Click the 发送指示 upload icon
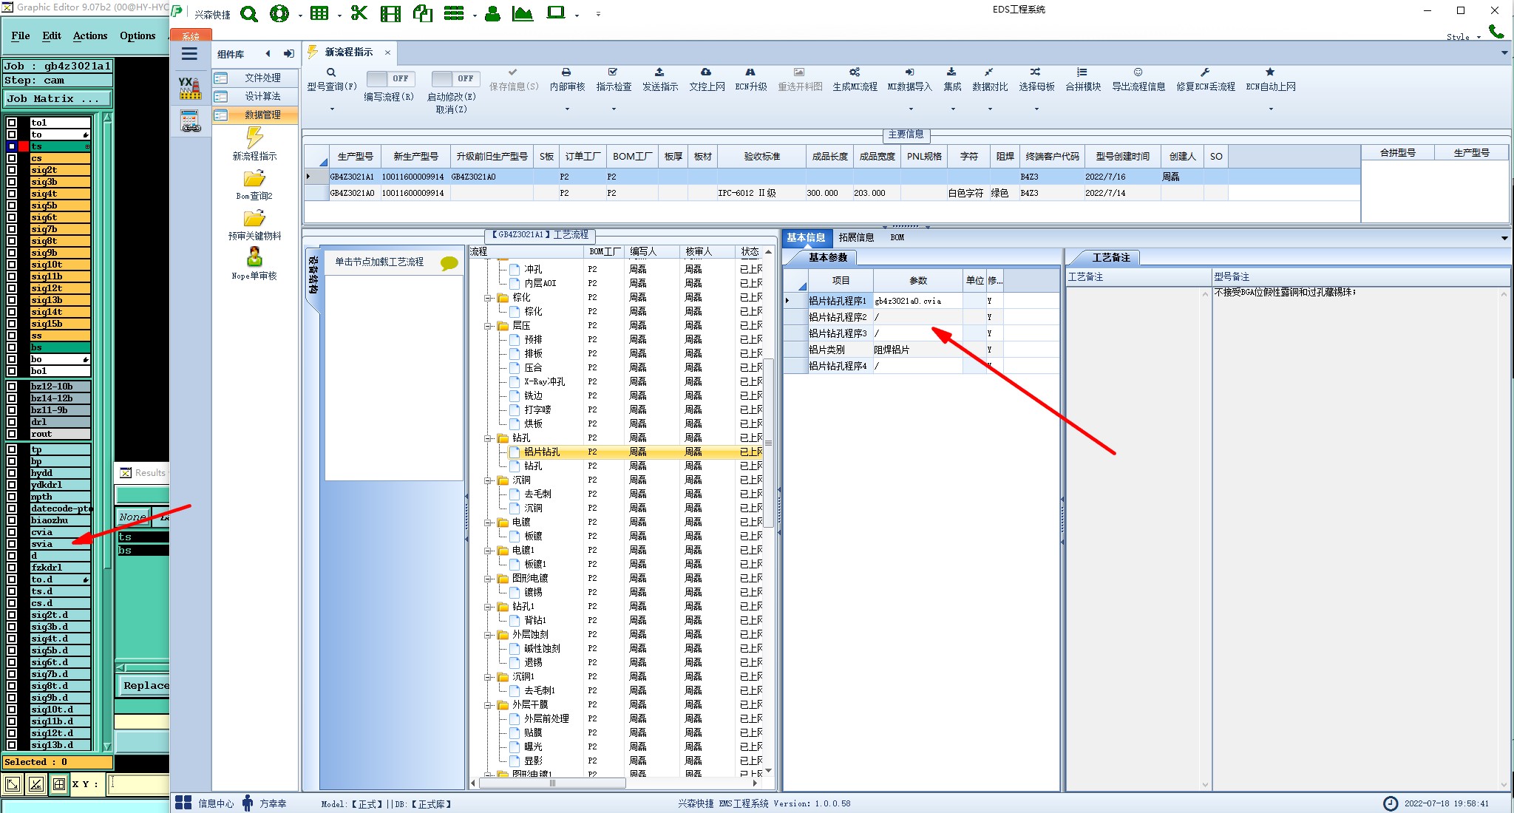The image size is (1514, 813). click(659, 72)
